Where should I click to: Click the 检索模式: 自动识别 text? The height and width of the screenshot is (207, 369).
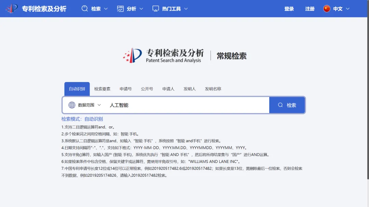click(x=82, y=119)
